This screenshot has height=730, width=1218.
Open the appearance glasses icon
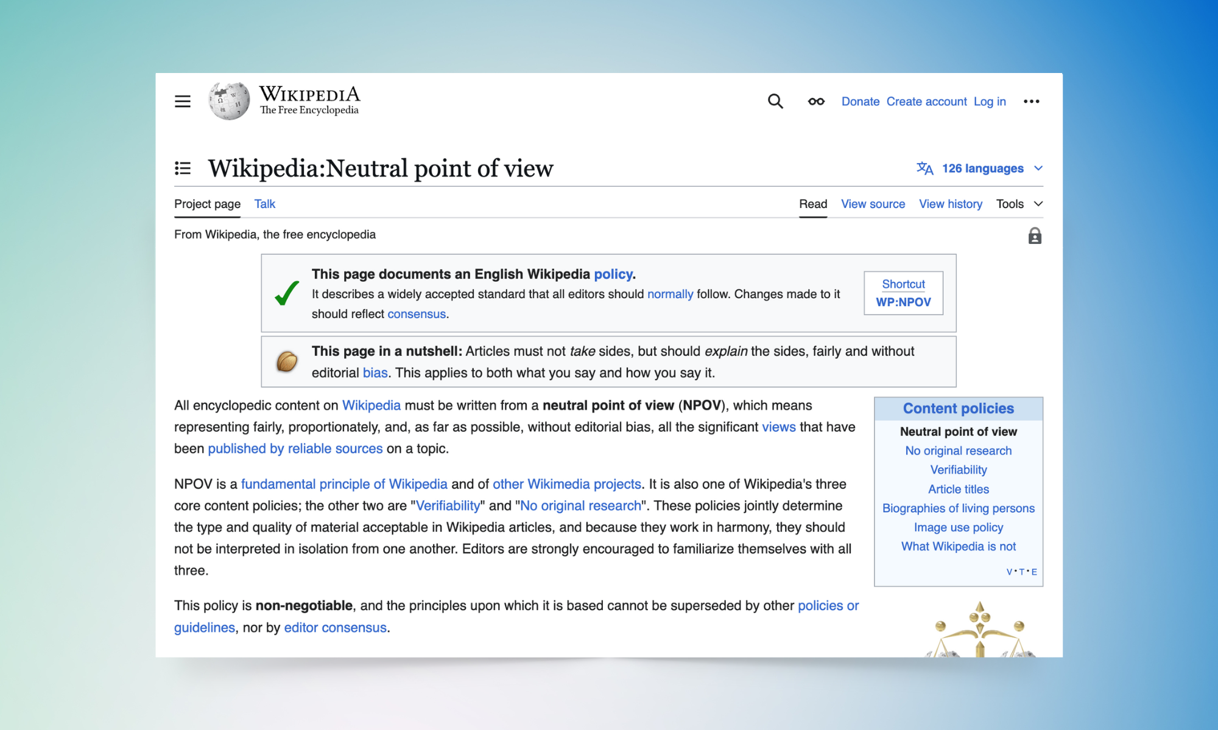(816, 102)
